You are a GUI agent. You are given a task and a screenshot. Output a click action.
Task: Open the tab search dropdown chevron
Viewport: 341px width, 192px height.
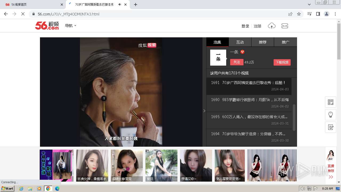(309, 5)
